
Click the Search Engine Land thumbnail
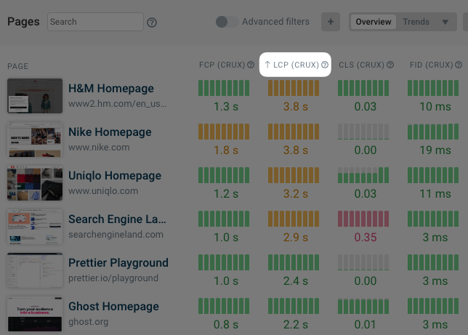point(35,227)
